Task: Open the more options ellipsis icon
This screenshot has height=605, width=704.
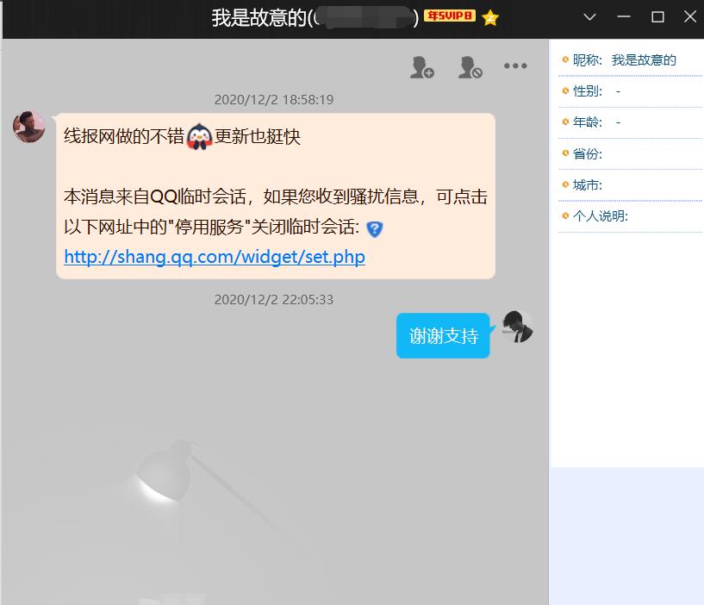Action: click(x=515, y=65)
